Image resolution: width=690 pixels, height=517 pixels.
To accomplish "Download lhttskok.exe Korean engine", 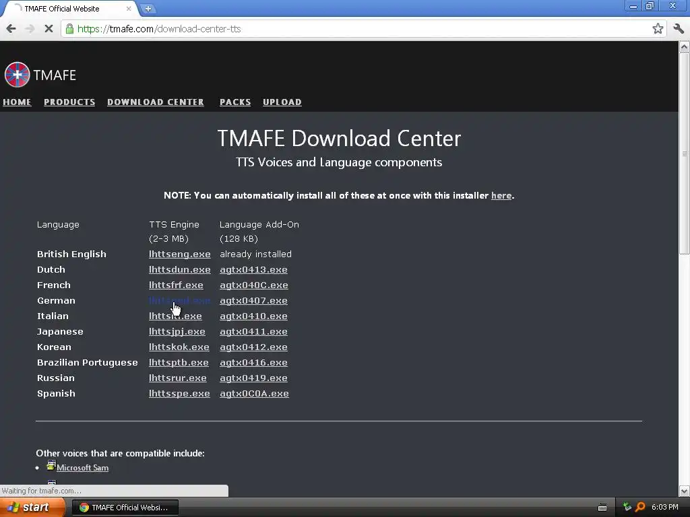I will [179, 347].
